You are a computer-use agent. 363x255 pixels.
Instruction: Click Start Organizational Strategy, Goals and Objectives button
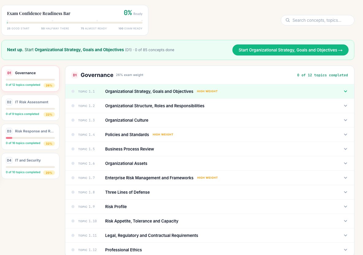click(290, 50)
